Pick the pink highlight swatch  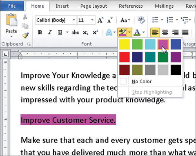pyautogui.click(x=163, y=44)
